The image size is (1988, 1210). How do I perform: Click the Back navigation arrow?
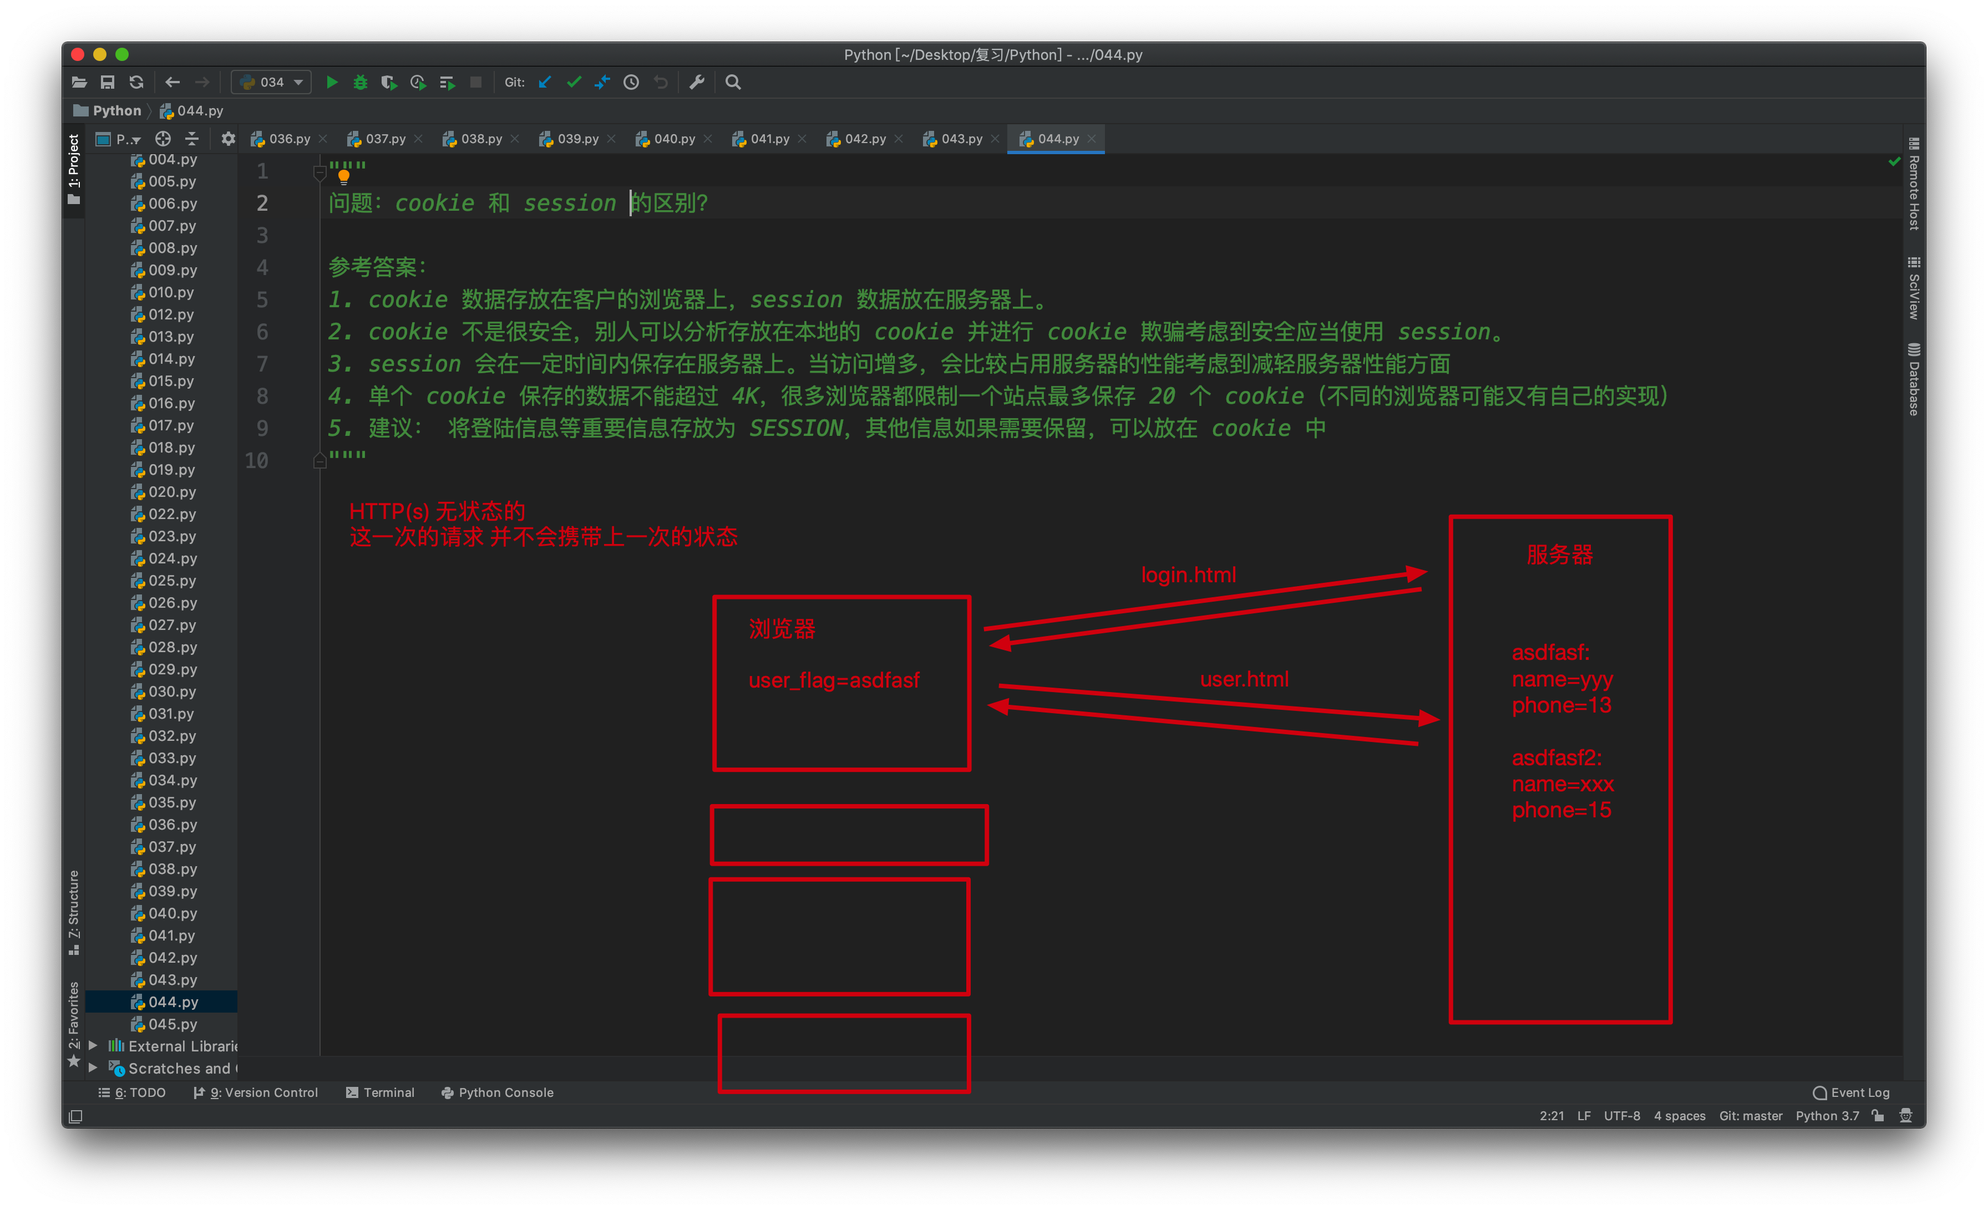pyautogui.click(x=172, y=82)
